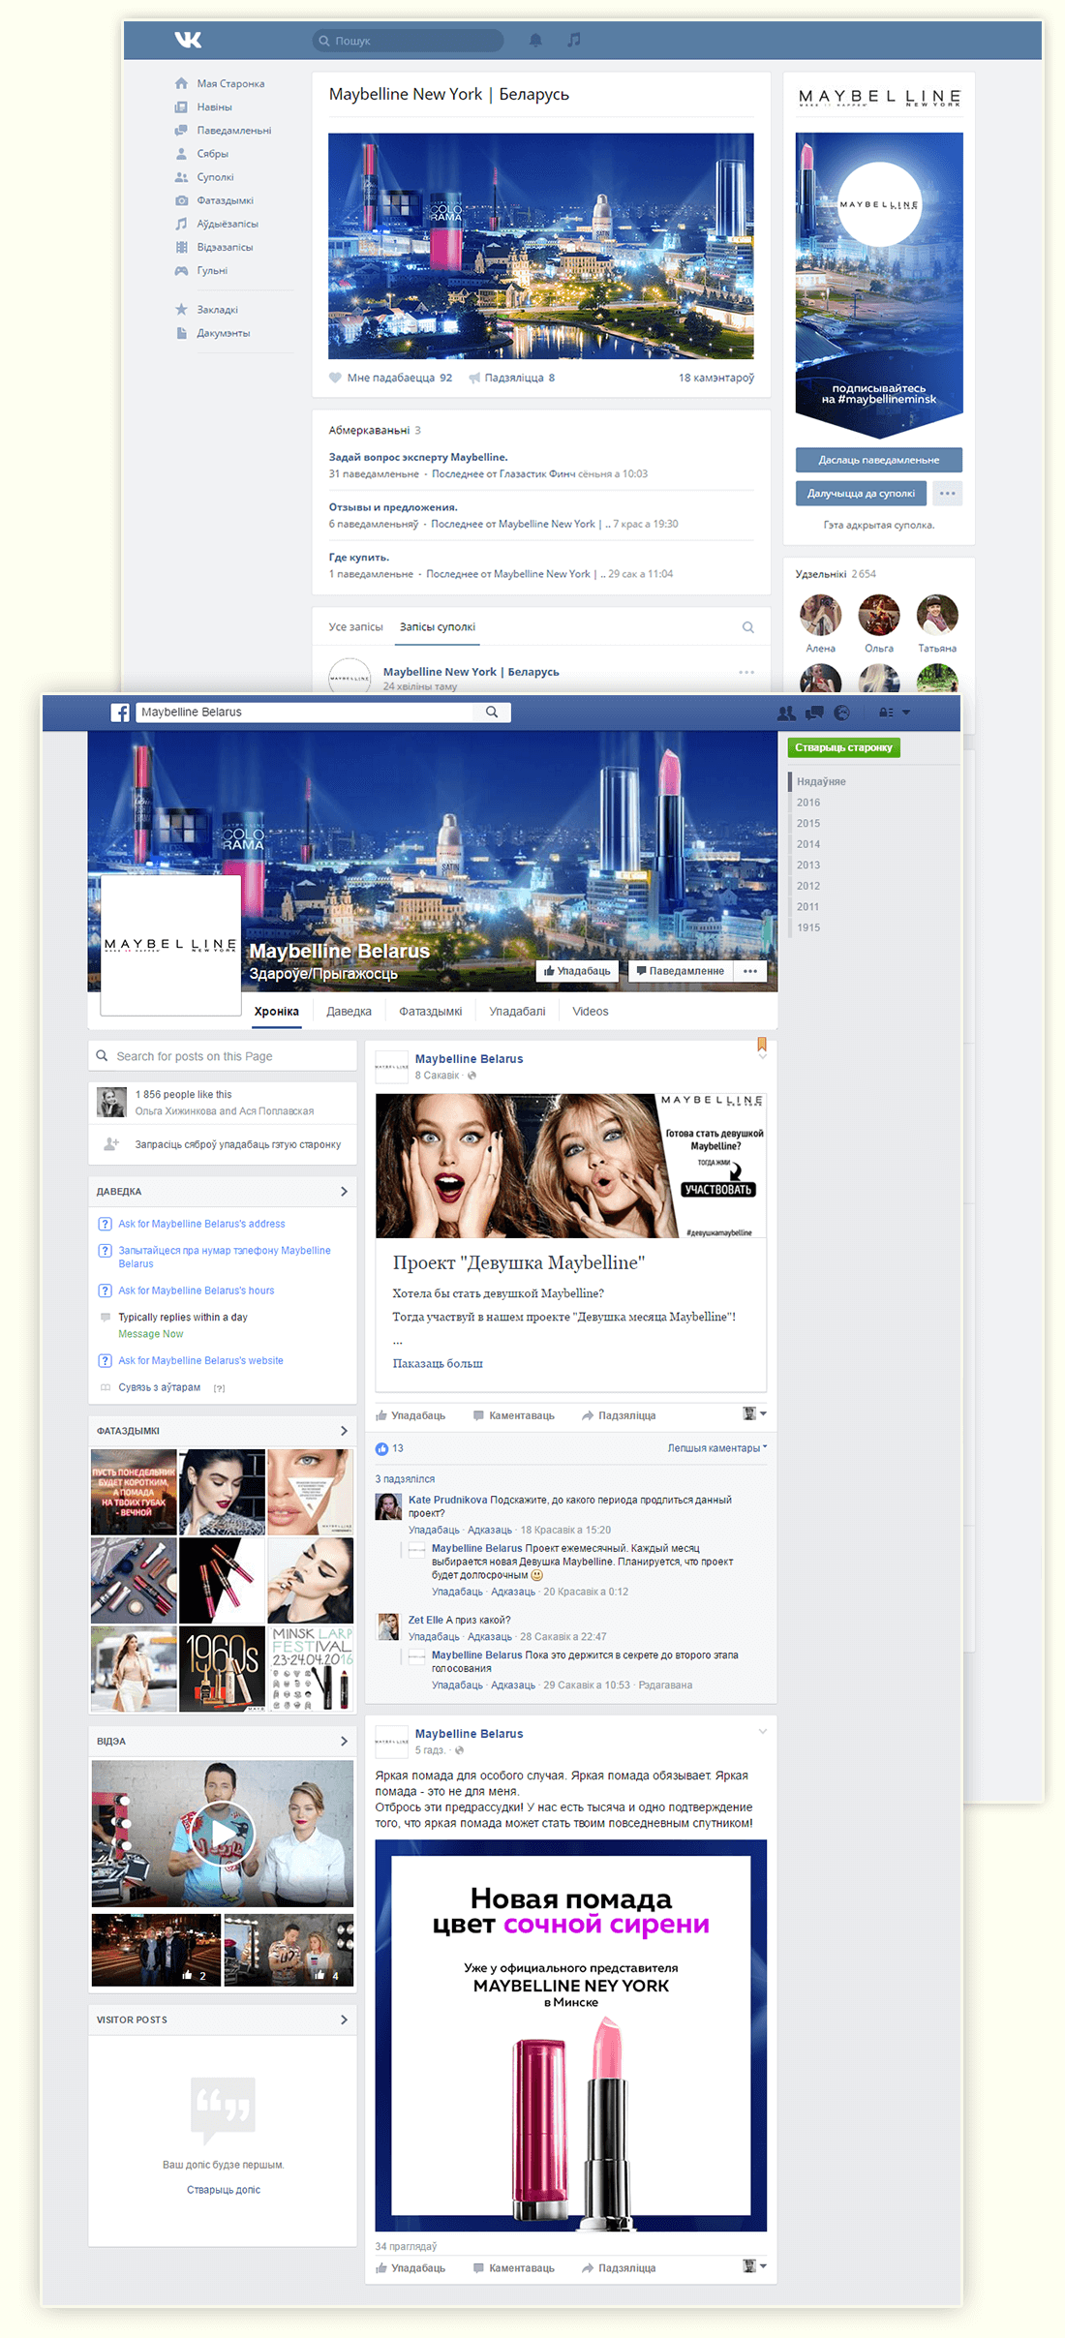Screen dimensions: 1065x2338
Task: Click 'Падзяліцца' on the lipstick post
Action: (619, 2267)
